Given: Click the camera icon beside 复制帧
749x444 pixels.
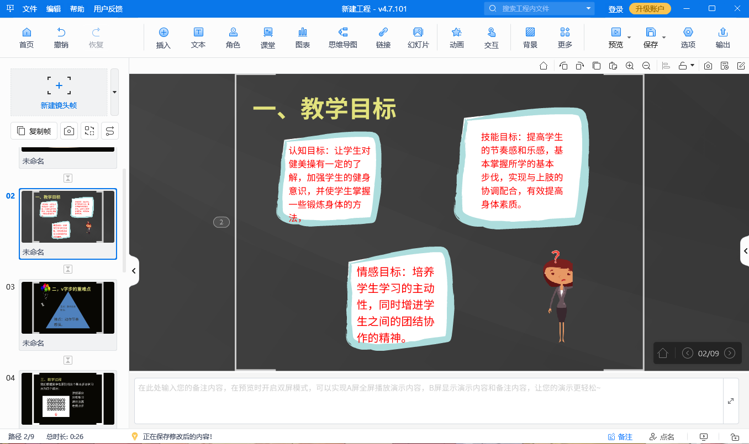Looking at the screenshot, I should (x=69, y=131).
